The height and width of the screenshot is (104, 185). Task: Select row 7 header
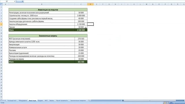1,24
